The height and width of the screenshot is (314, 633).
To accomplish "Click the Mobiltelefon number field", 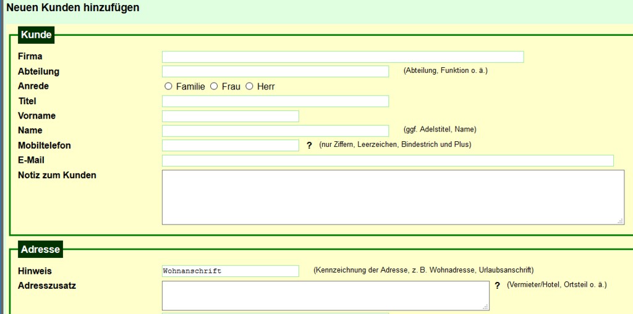I will pos(230,146).
